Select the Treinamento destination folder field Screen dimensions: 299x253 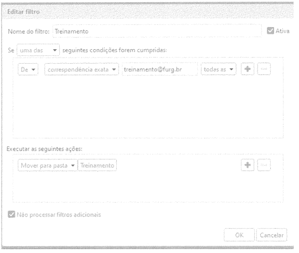coord(97,166)
